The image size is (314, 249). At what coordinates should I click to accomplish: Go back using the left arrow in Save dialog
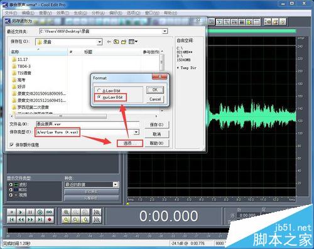click(109, 41)
